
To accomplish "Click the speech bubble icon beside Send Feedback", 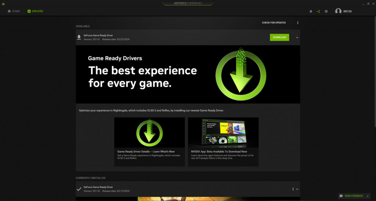I will tap(341, 196).
